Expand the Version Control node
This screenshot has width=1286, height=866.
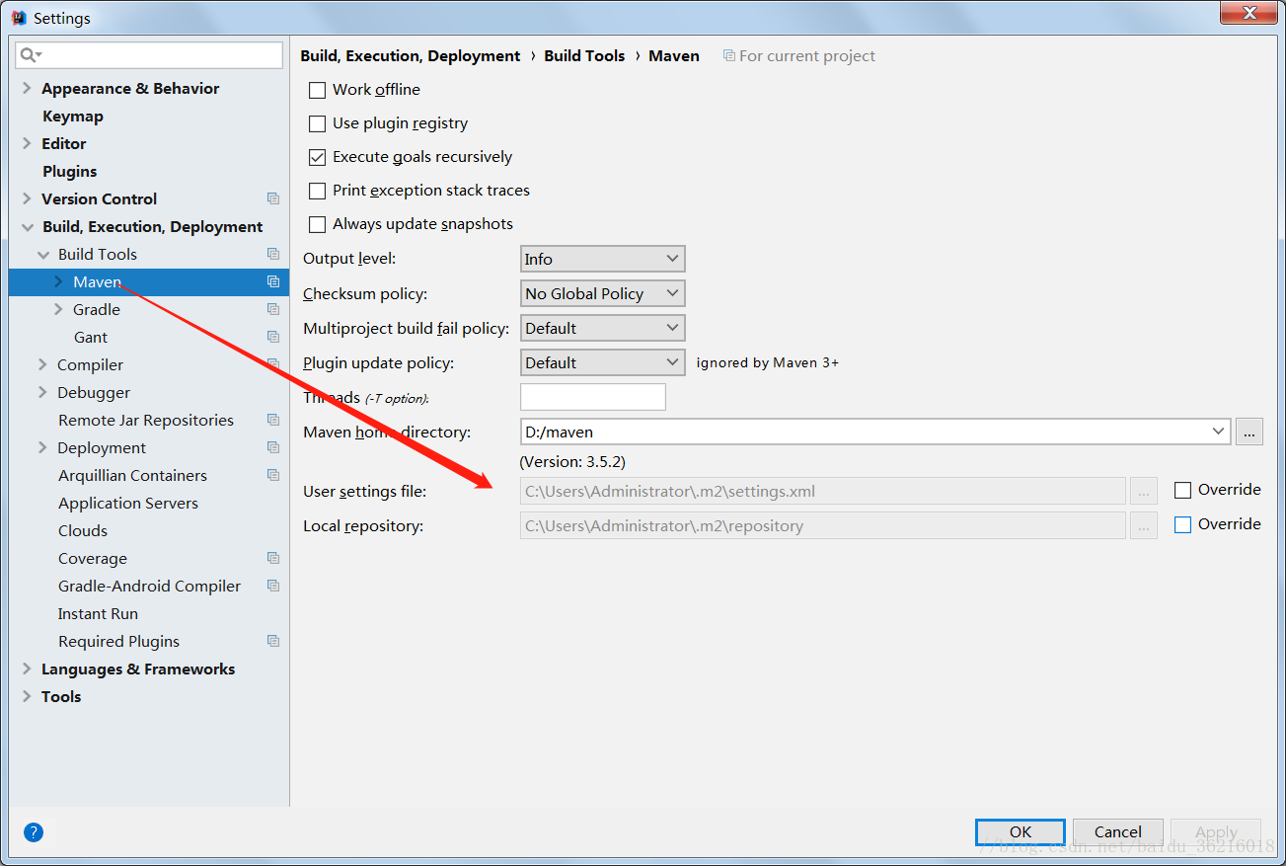(27, 198)
